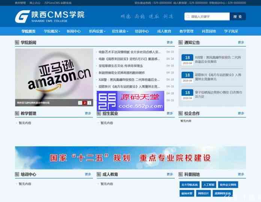The image size is (261, 202).
Task: Open the 国家十二五规划 banner image
Action: point(130,157)
